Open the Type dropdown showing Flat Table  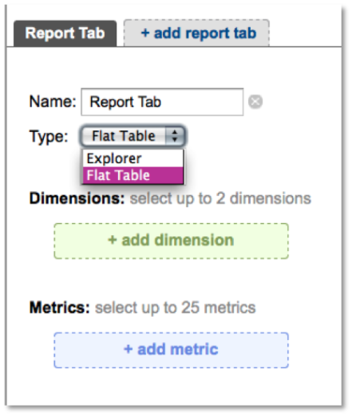click(132, 136)
